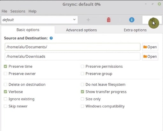Open source folder browser for Documents path
The image size is (163, 131).
point(150,47)
